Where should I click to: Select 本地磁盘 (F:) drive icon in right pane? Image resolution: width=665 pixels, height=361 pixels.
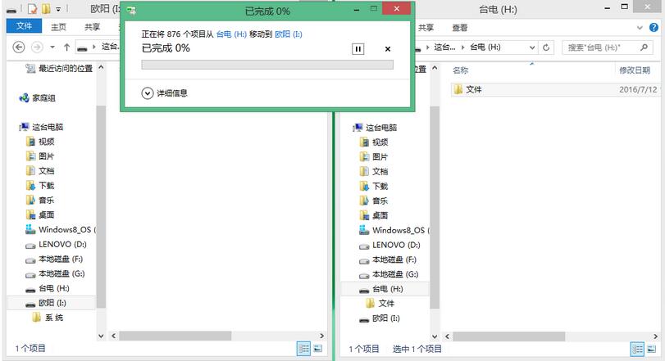coord(364,260)
